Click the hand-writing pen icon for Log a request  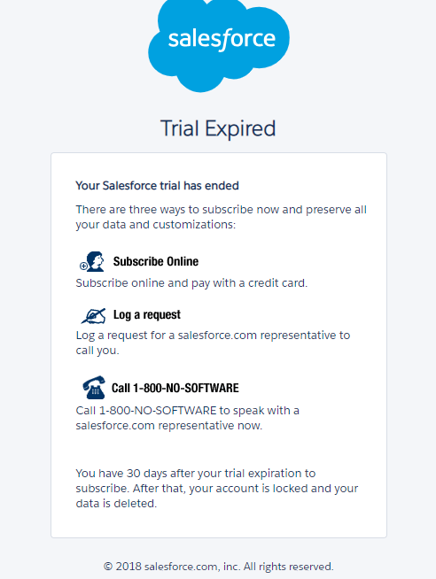pyautogui.click(x=93, y=316)
